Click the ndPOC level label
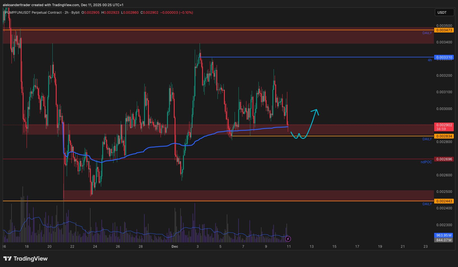The image size is (458, 267). 426,162
